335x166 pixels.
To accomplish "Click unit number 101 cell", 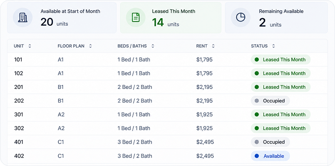I will click(18, 60).
